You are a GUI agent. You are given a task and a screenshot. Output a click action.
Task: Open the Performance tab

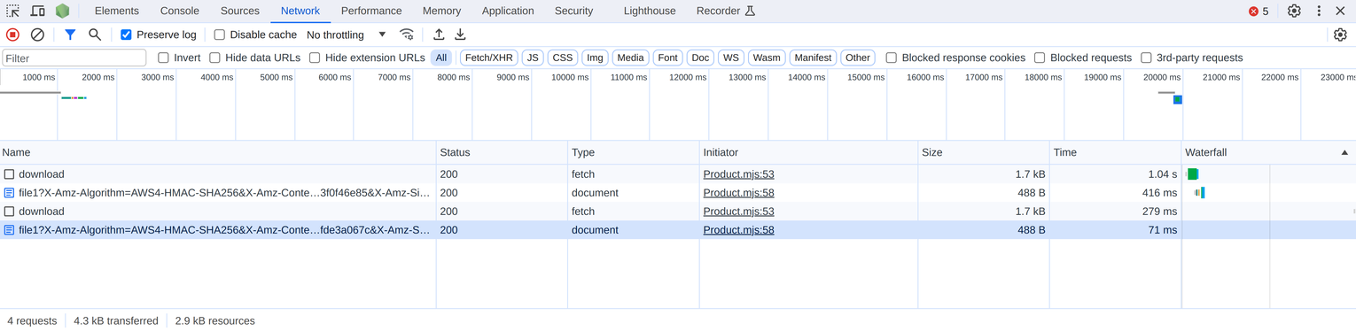[x=371, y=11]
